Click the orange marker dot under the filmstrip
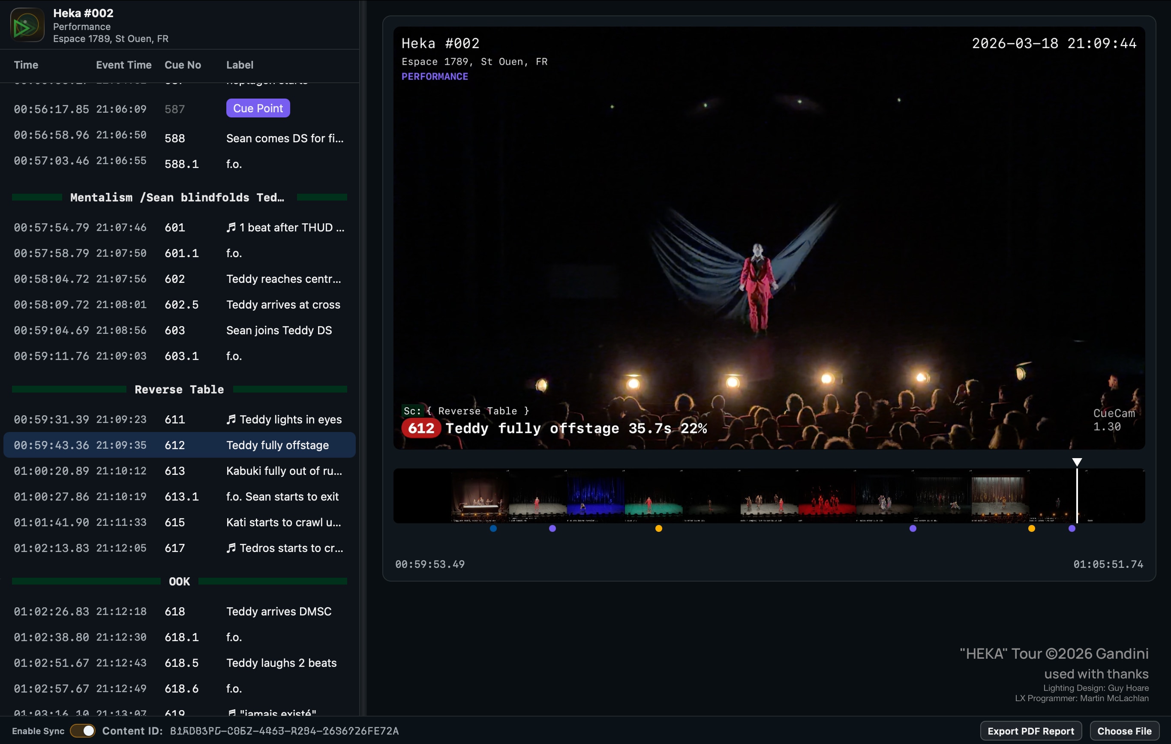Image resolution: width=1171 pixels, height=744 pixels. (x=659, y=528)
